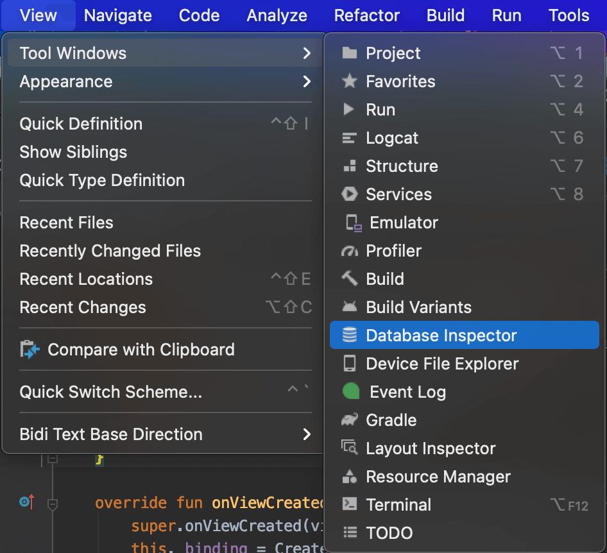Open the Code menu

(200, 15)
